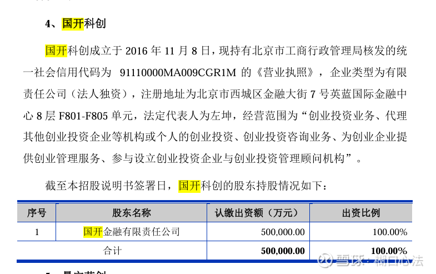The image size is (436, 274).
Task: Click the "合计" total row label
Action: click(x=112, y=251)
